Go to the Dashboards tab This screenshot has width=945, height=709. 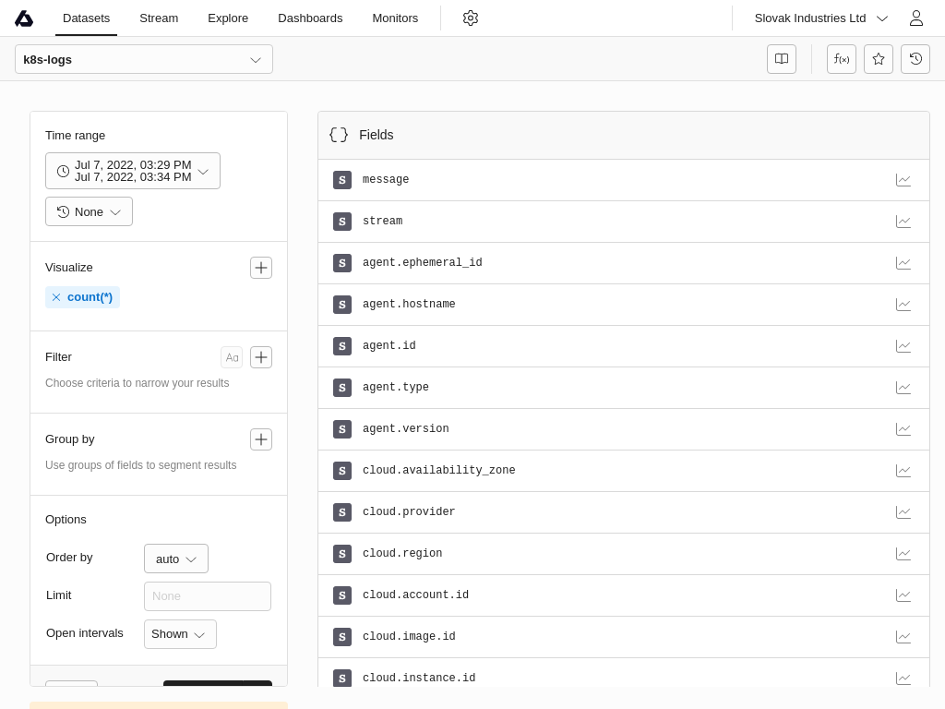(x=310, y=18)
